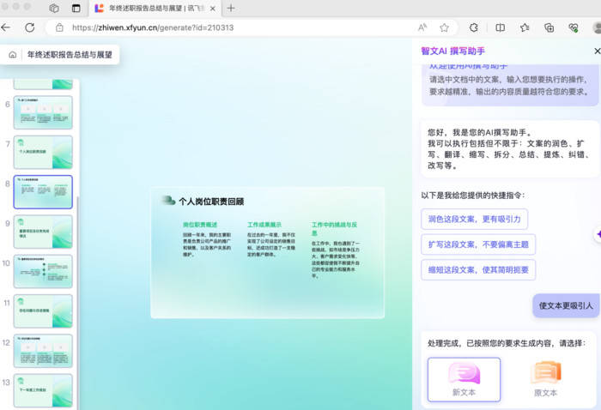601x410 pixels.
Task: Close the AI writing assistant panel
Action: pos(597,51)
